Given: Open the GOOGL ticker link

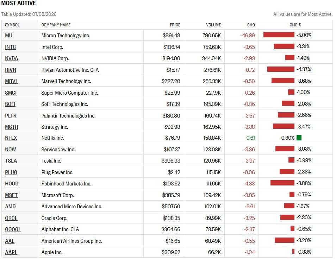Looking at the screenshot, I should click(x=13, y=229).
